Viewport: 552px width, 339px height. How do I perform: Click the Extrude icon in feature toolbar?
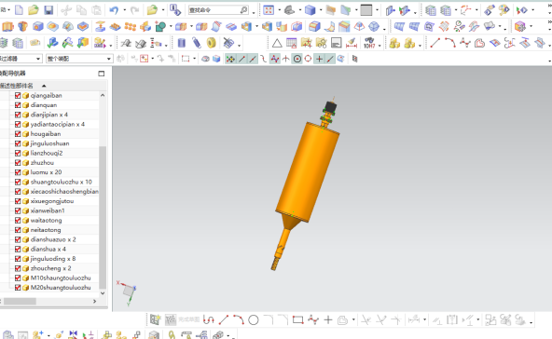coord(7,26)
